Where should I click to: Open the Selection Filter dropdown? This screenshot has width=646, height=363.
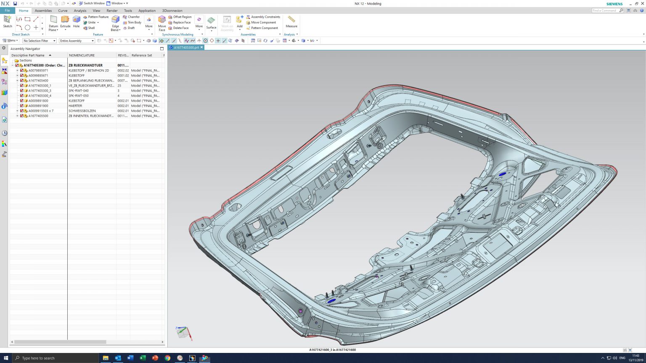(x=53, y=40)
